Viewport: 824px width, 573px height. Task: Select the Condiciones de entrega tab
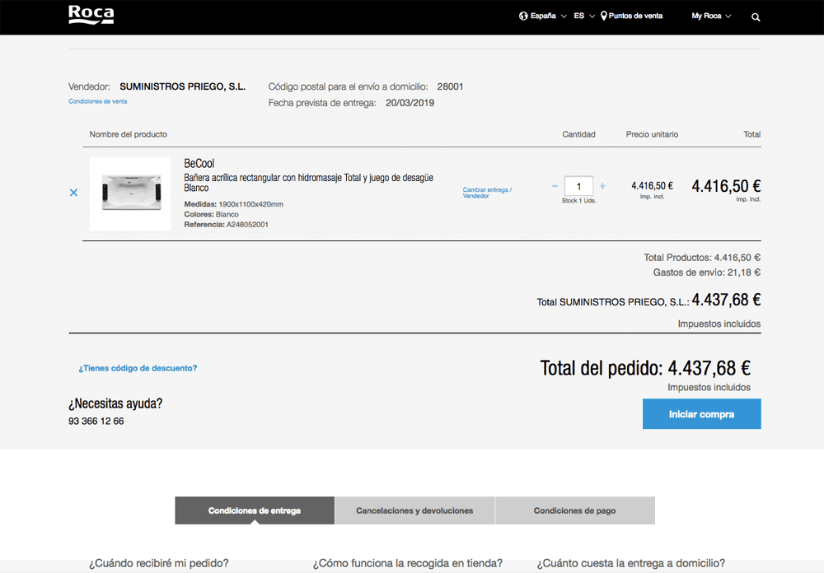(x=255, y=510)
